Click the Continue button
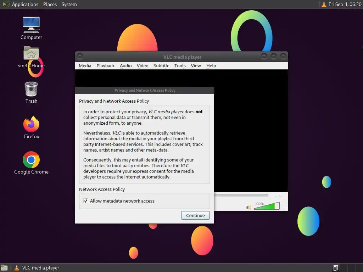The width and height of the screenshot is (363, 272). [195, 215]
